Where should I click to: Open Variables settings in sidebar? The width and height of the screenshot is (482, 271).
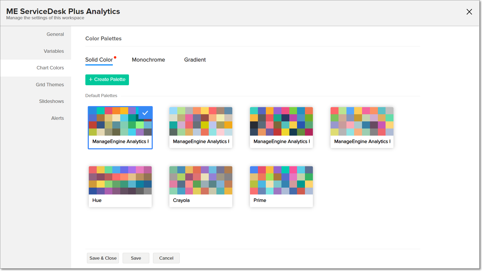tap(54, 51)
